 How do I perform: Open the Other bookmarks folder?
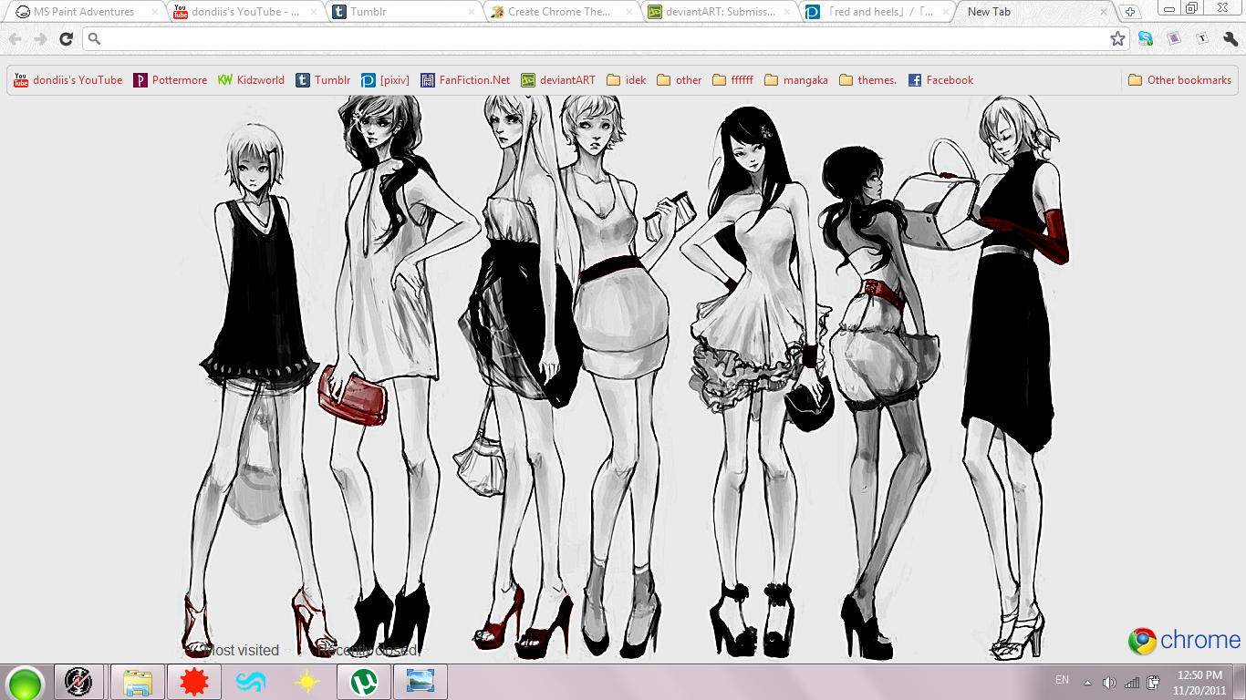coord(1179,80)
